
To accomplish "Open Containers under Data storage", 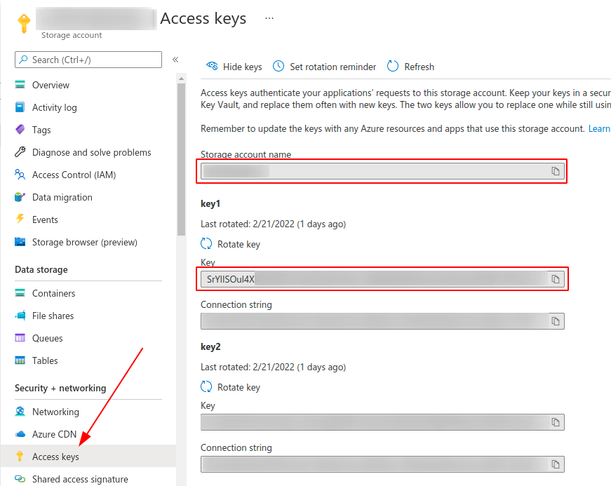I will [53, 293].
